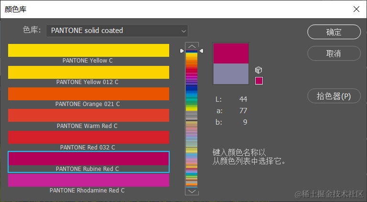
Task: Click the new color preview (rubine red)
Action: [231, 53]
